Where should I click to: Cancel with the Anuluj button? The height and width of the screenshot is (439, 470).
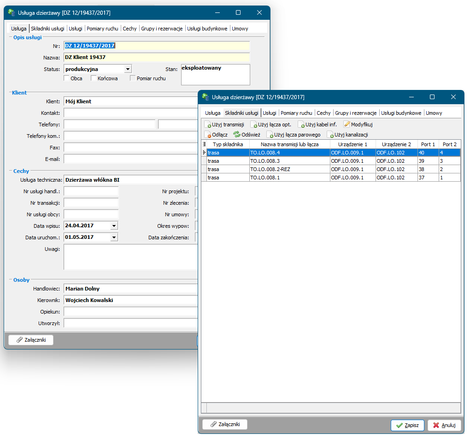coord(444,425)
